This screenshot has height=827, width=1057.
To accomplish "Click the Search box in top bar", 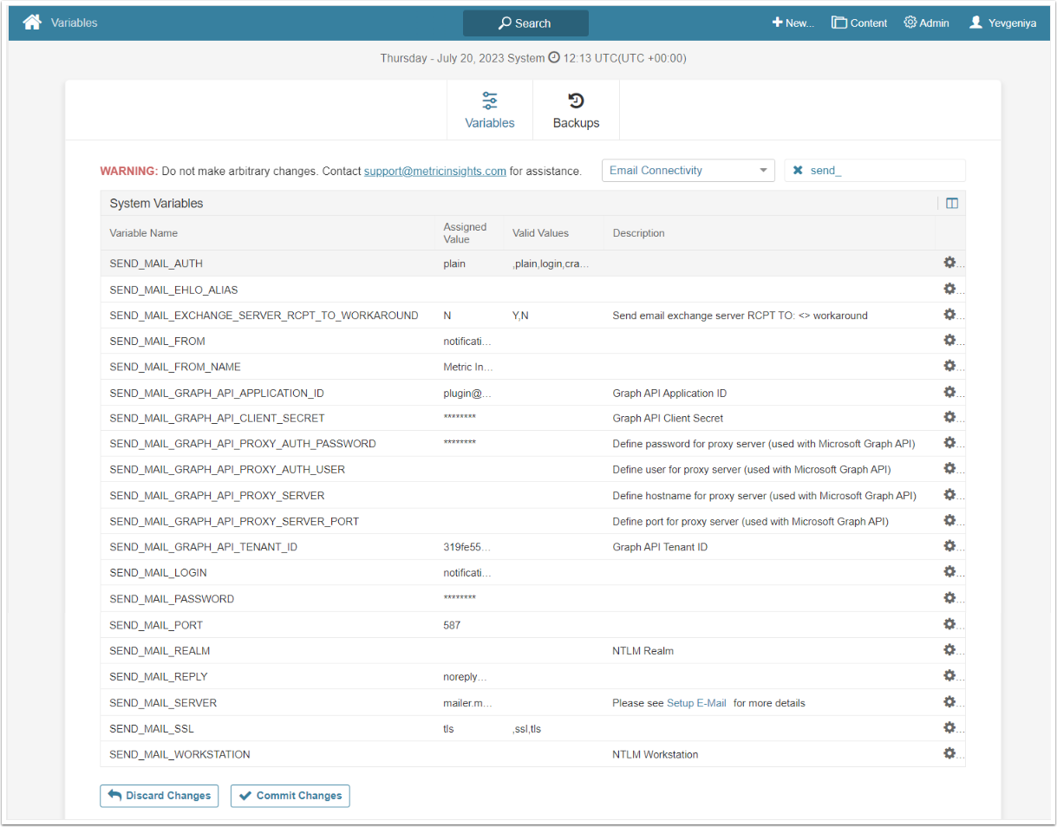I will point(525,23).
